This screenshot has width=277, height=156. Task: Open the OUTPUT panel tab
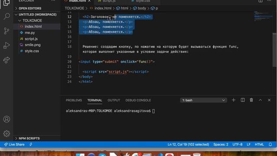point(114,100)
